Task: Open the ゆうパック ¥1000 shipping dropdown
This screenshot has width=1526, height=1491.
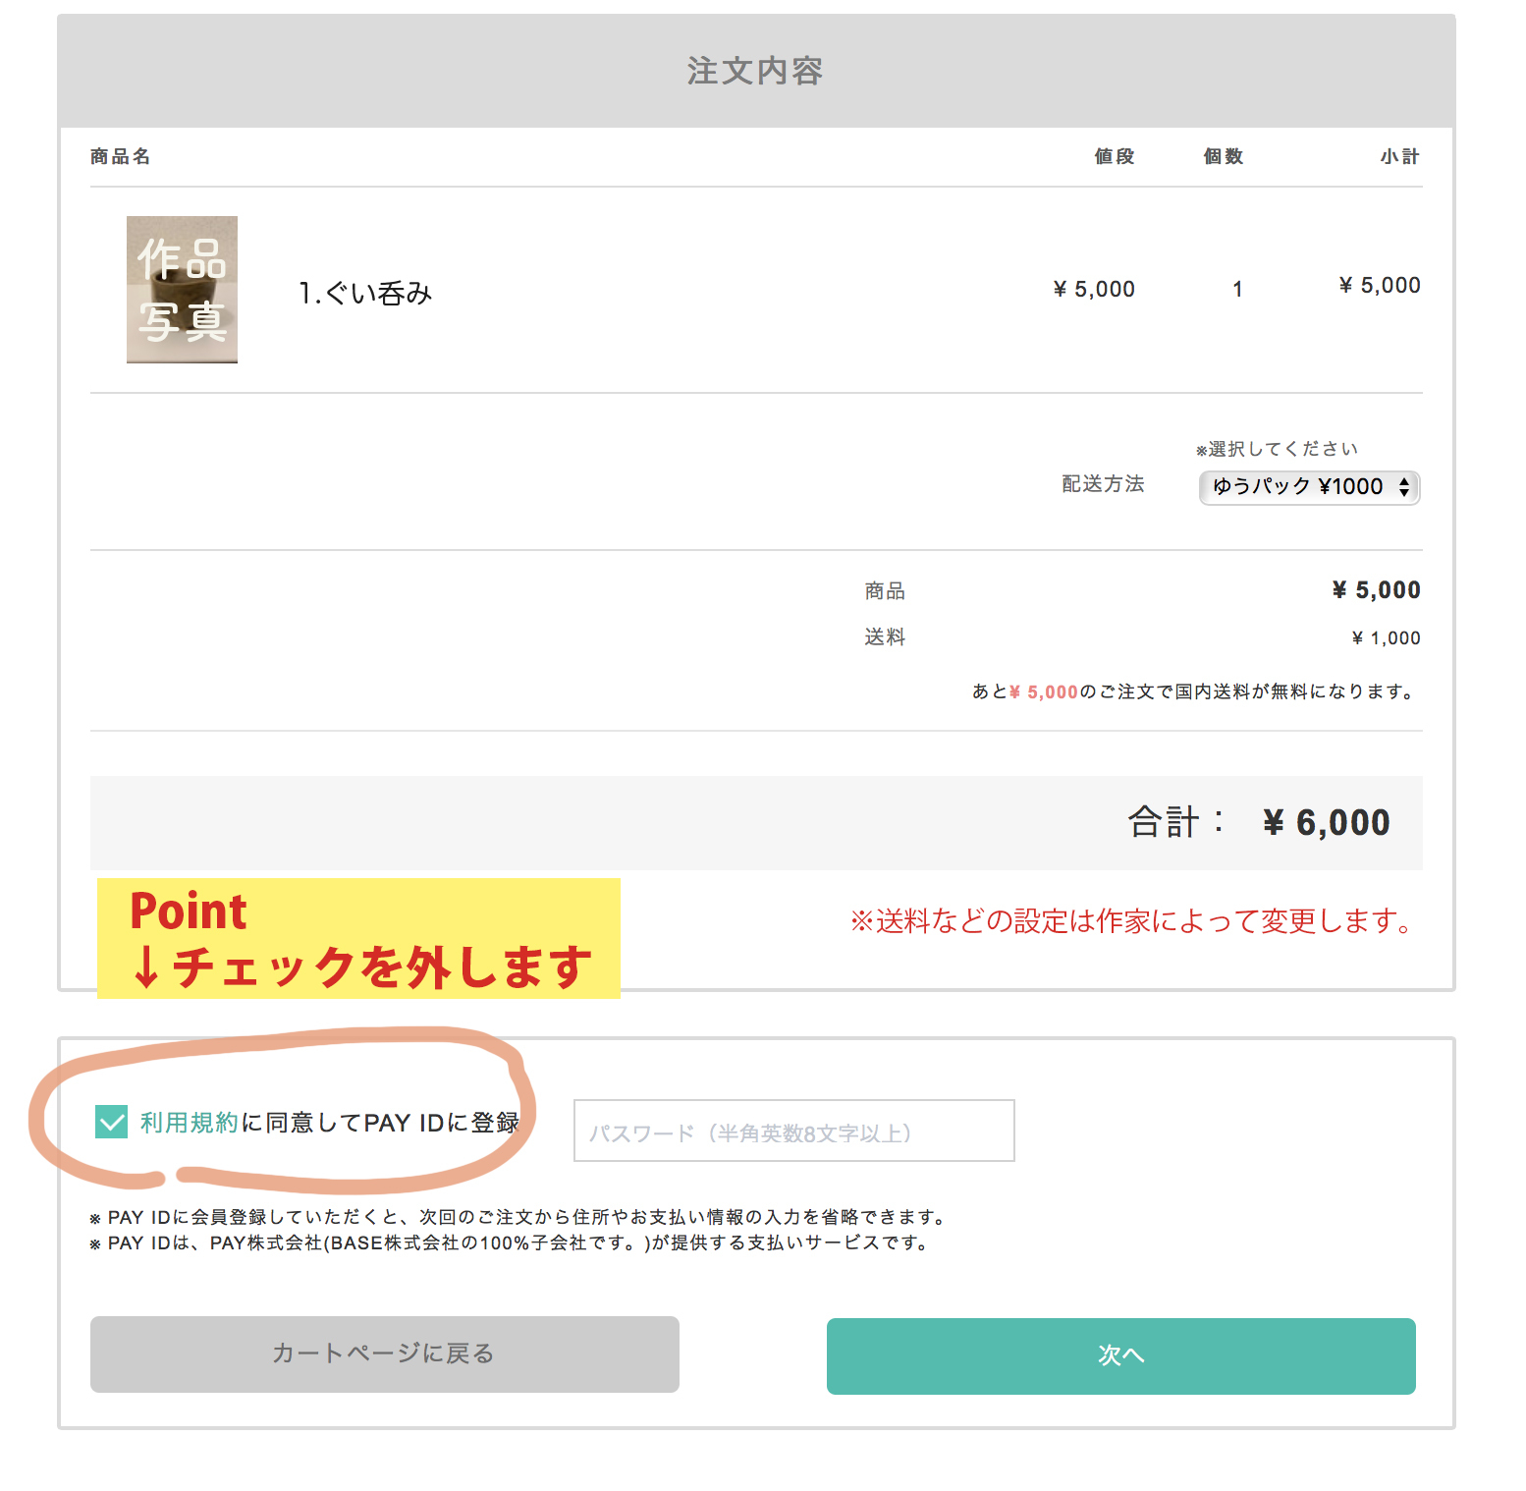Action: (x=1309, y=487)
